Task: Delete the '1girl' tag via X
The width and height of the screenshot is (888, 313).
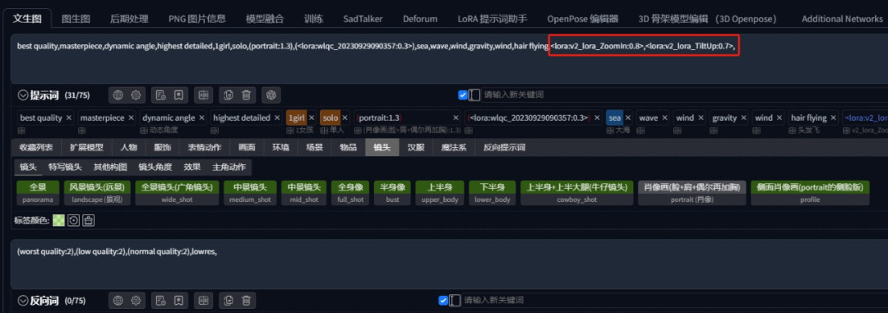Action: [x=312, y=118]
